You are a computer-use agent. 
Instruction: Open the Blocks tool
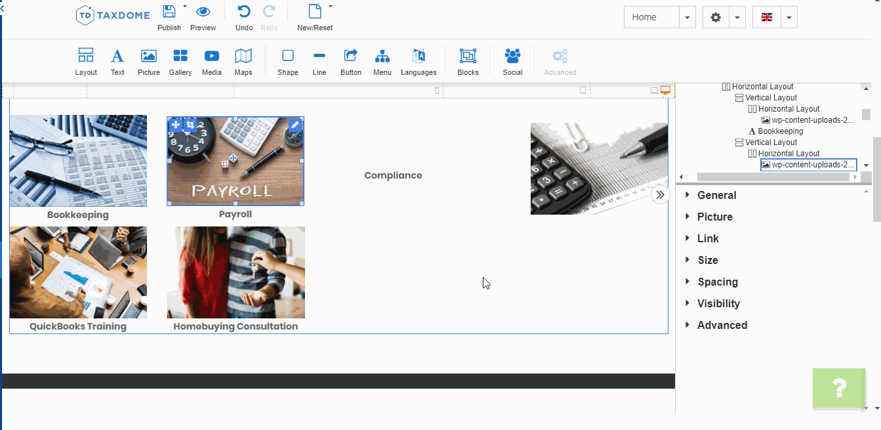pos(468,56)
